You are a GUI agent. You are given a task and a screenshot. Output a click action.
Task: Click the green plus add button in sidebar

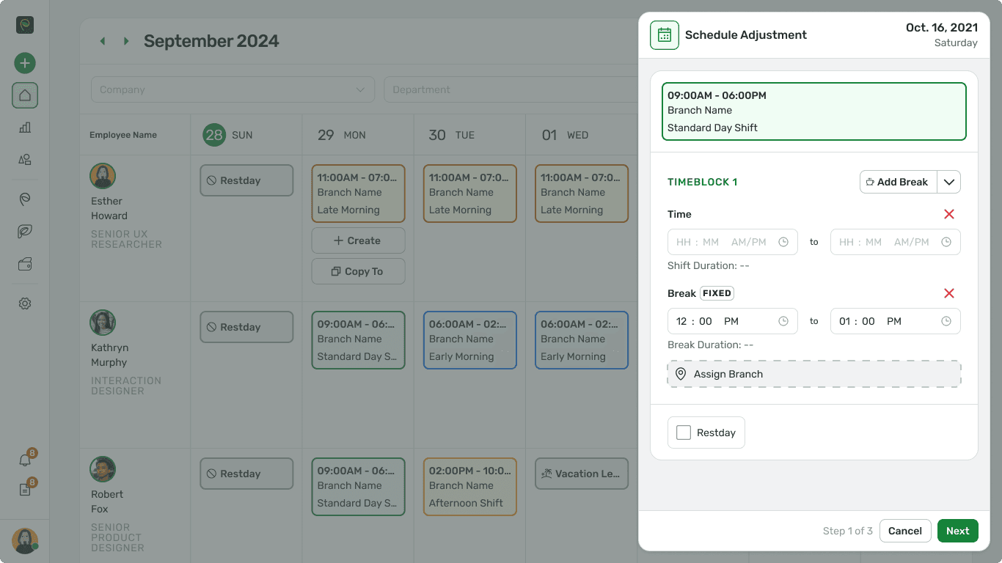[25, 63]
